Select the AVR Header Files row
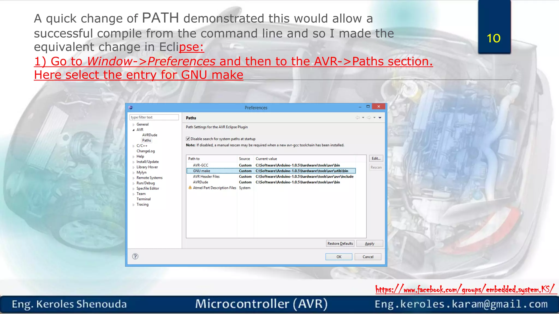 [x=271, y=177]
